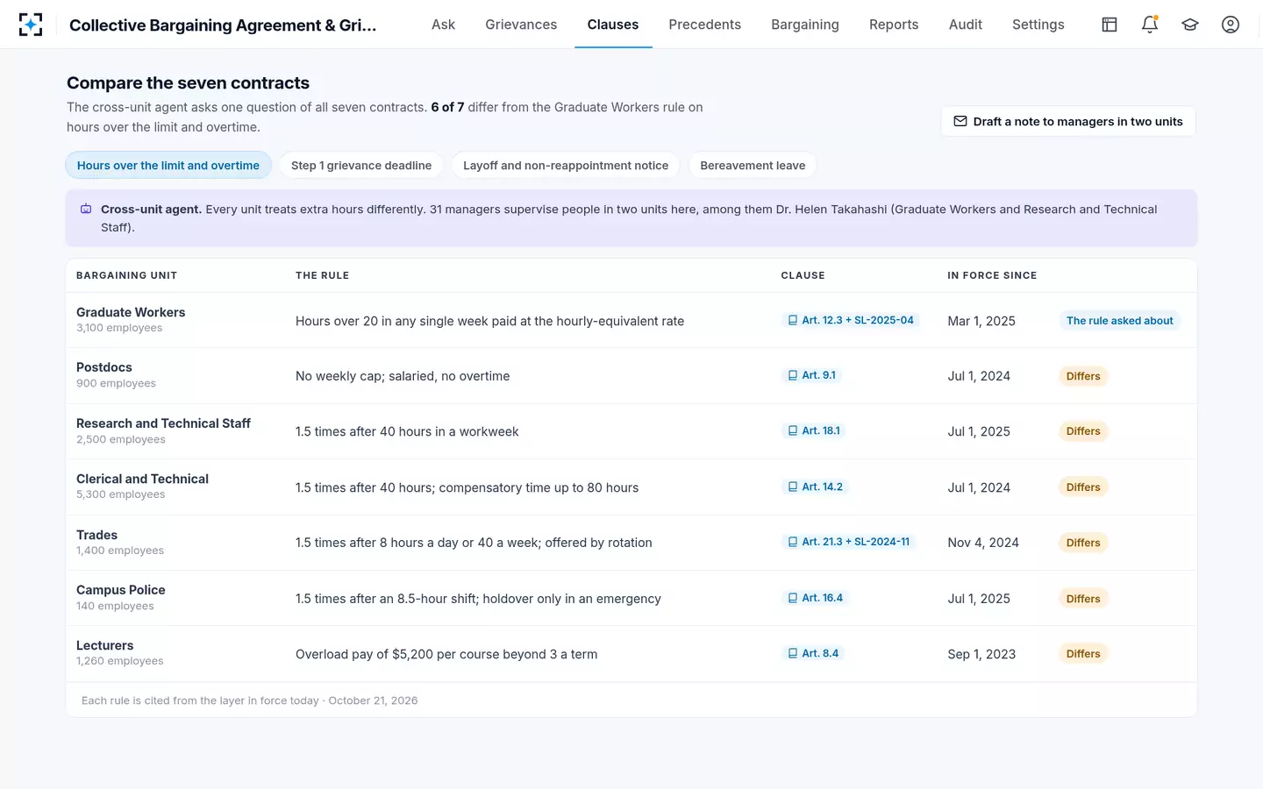Open the Audit tab
The height and width of the screenshot is (789, 1263).
coord(966,25)
